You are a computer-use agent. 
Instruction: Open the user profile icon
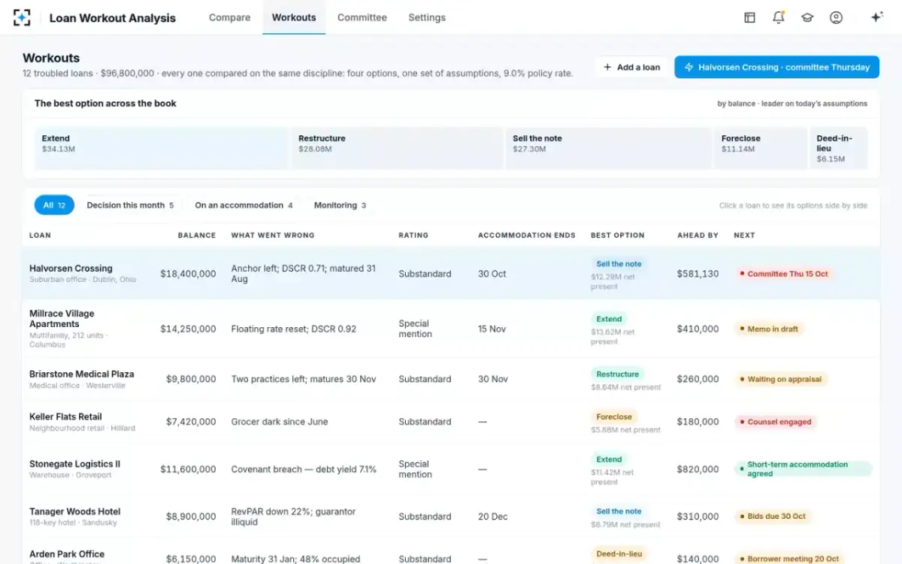[836, 17]
